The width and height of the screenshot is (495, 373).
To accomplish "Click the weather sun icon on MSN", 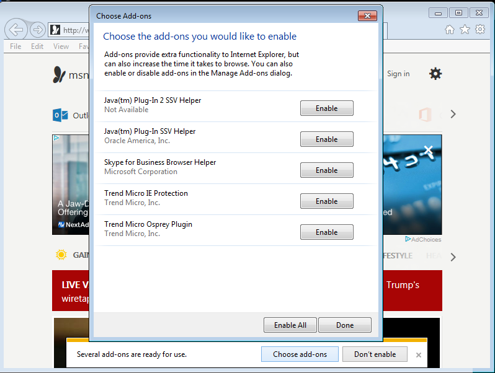I will [61, 255].
